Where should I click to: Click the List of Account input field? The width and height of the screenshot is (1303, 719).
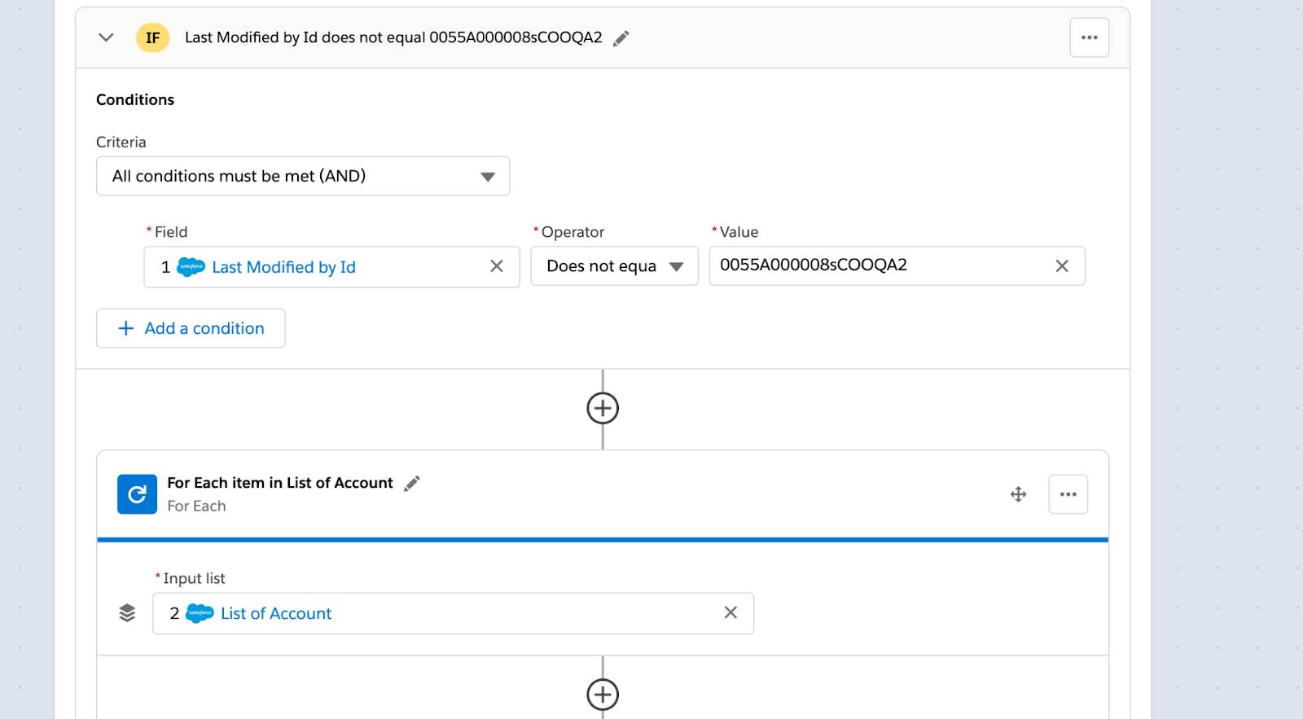click(453, 613)
